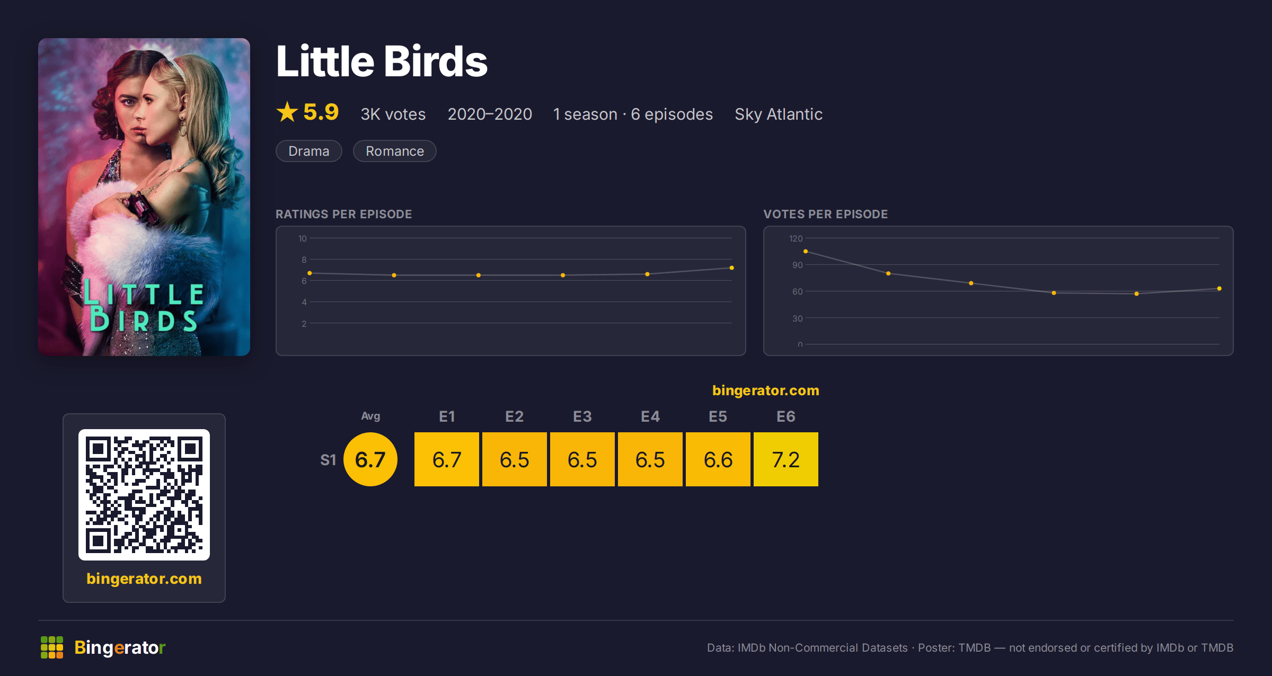Click the Bingerator brand name in footer
The image size is (1272, 676).
120,647
